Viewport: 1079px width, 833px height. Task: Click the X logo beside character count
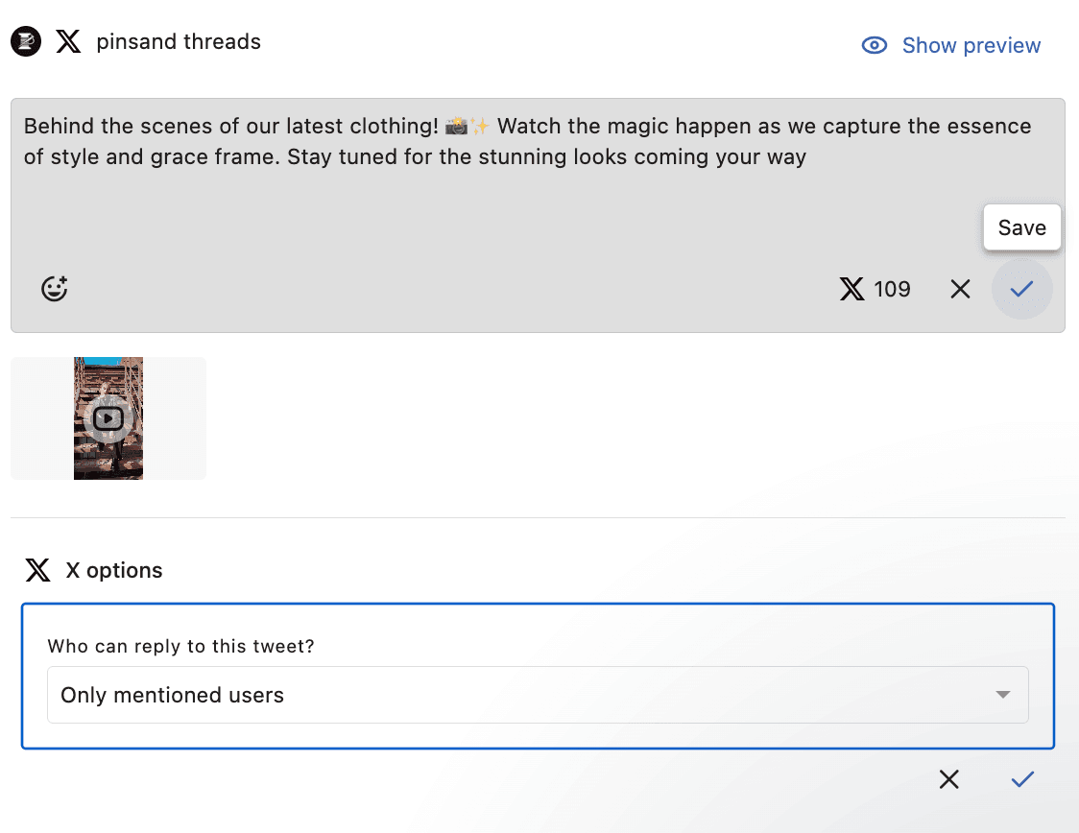851,289
